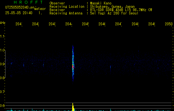174x111 pixels.
Task: Click the yellow power peak bar
Action: coord(73,107)
